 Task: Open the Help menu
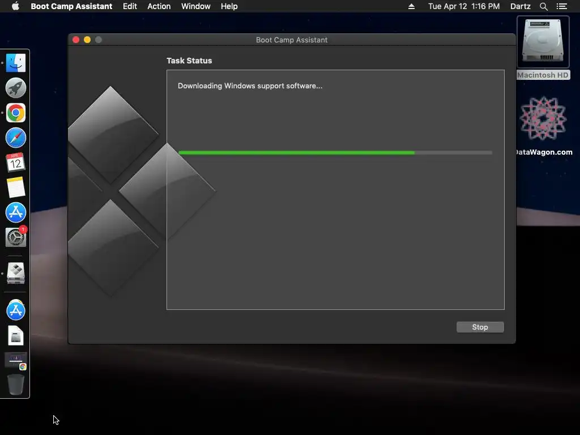(229, 6)
